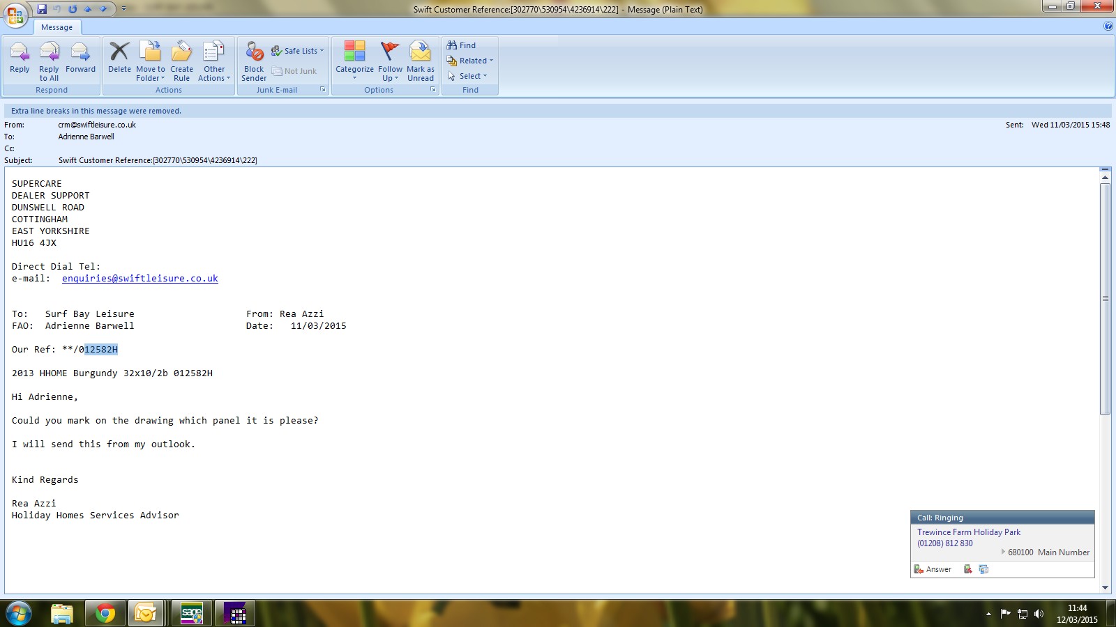Open the Move to Folder menu

pyautogui.click(x=151, y=61)
